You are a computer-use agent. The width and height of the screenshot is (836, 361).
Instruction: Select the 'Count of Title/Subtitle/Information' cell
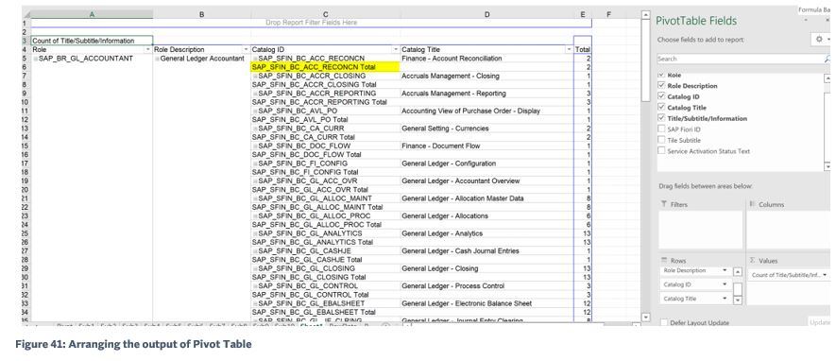point(92,41)
